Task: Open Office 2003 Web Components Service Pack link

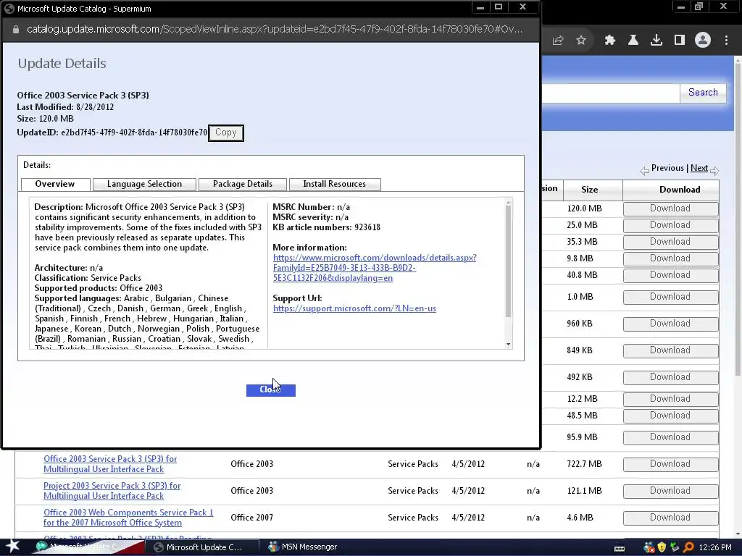Action: coord(128,517)
